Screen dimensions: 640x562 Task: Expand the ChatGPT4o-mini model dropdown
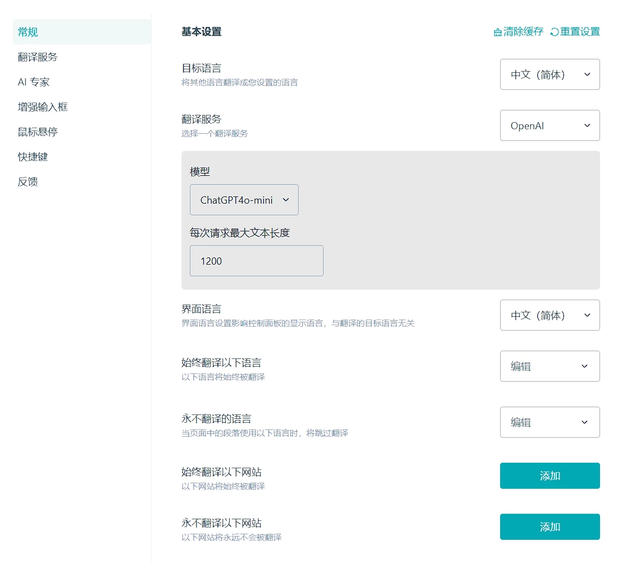pyautogui.click(x=244, y=200)
